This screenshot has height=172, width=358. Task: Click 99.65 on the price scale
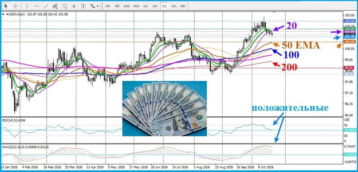(349, 60)
